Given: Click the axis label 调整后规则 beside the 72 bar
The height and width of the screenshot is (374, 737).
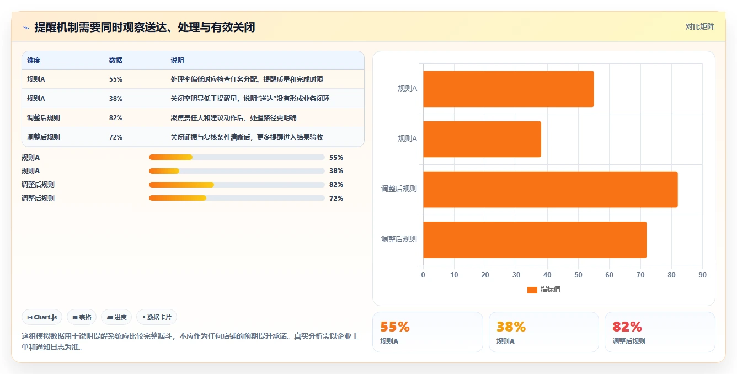Looking at the screenshot, I should point(399,239).
